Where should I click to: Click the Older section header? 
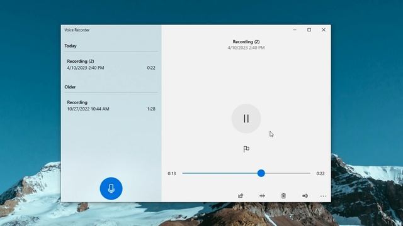(70, 87)
